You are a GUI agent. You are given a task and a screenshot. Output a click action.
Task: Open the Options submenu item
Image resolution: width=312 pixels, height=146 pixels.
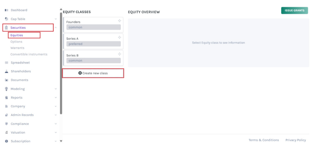(16, 42)
